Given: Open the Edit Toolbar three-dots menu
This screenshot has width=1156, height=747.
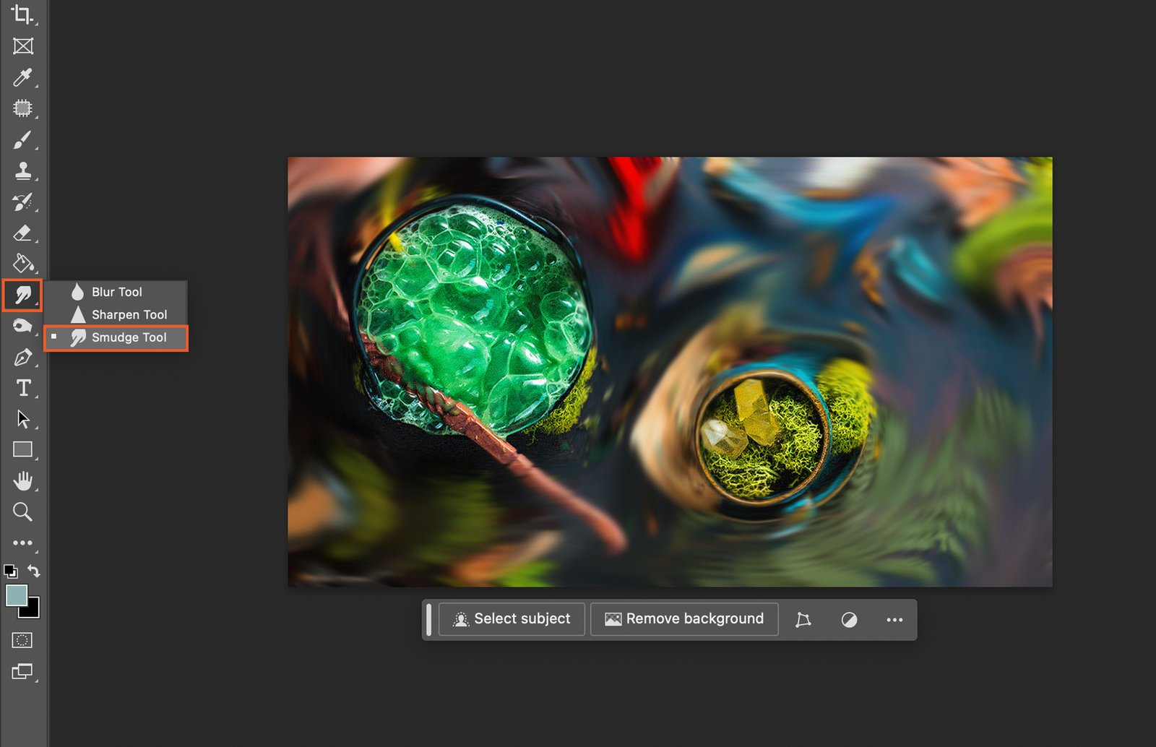Looking at the screenshot, I should pyautogui.click(x=22, y=543).
